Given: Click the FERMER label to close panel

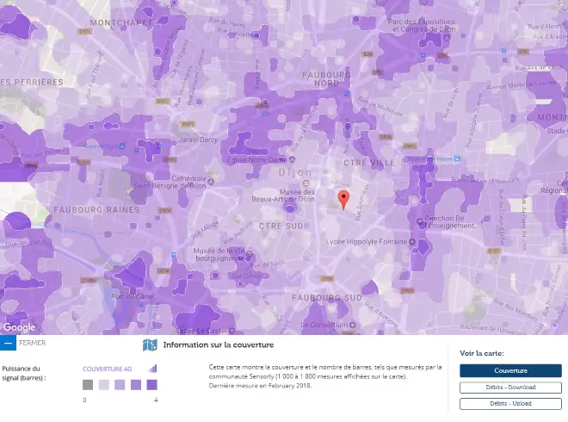Looking at the screenshot, I should 32,343.
